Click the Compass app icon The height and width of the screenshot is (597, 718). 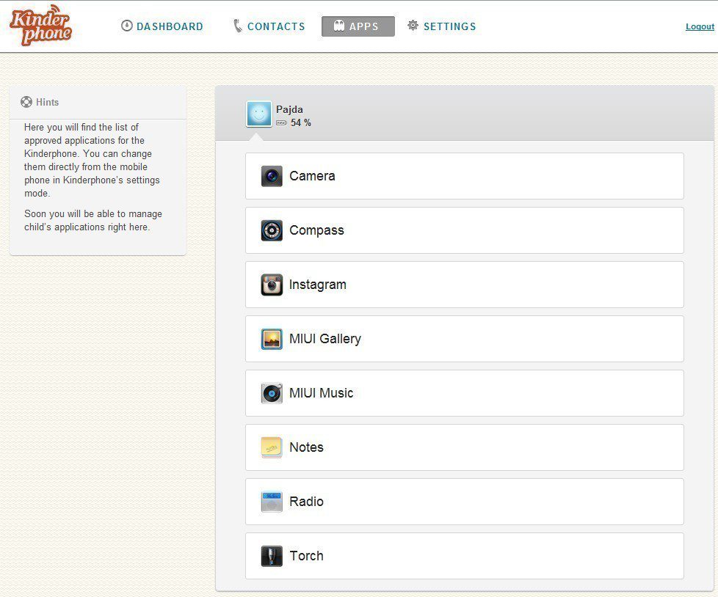pyautogui.click(x=272, y=230)
